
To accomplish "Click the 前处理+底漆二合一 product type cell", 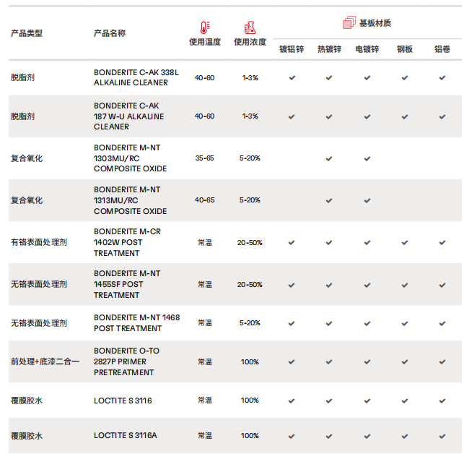I will (x=45, y=361).
